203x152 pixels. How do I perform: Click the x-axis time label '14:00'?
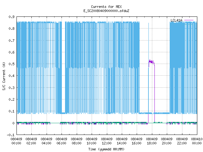[x=121, y=143]
